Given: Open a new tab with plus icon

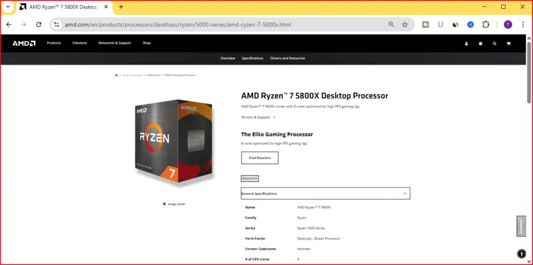Looking at the screenshot, I should pos(121,7).
